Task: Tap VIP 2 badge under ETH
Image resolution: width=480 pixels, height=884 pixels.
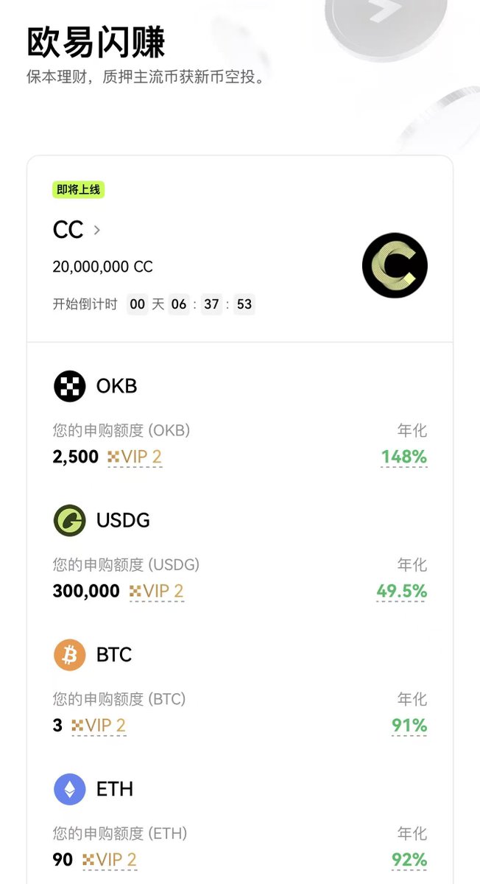Action: [x=109, y=860]
